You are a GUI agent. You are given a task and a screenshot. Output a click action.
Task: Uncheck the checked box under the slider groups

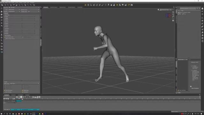tap(5, 37)
